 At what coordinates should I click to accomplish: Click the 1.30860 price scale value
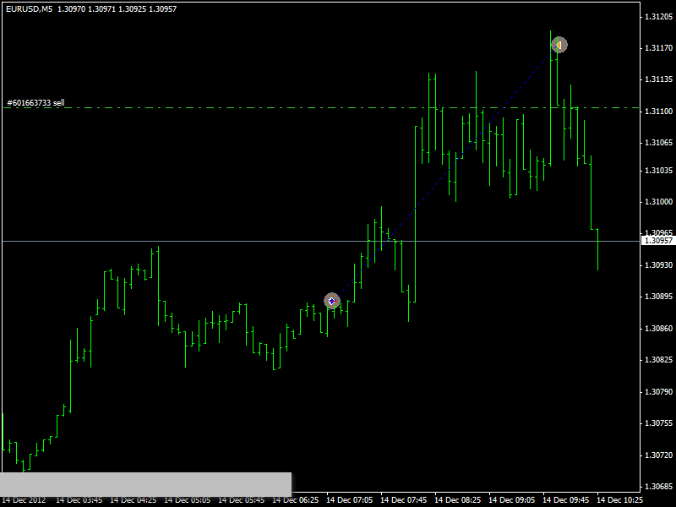coord(658,329)
